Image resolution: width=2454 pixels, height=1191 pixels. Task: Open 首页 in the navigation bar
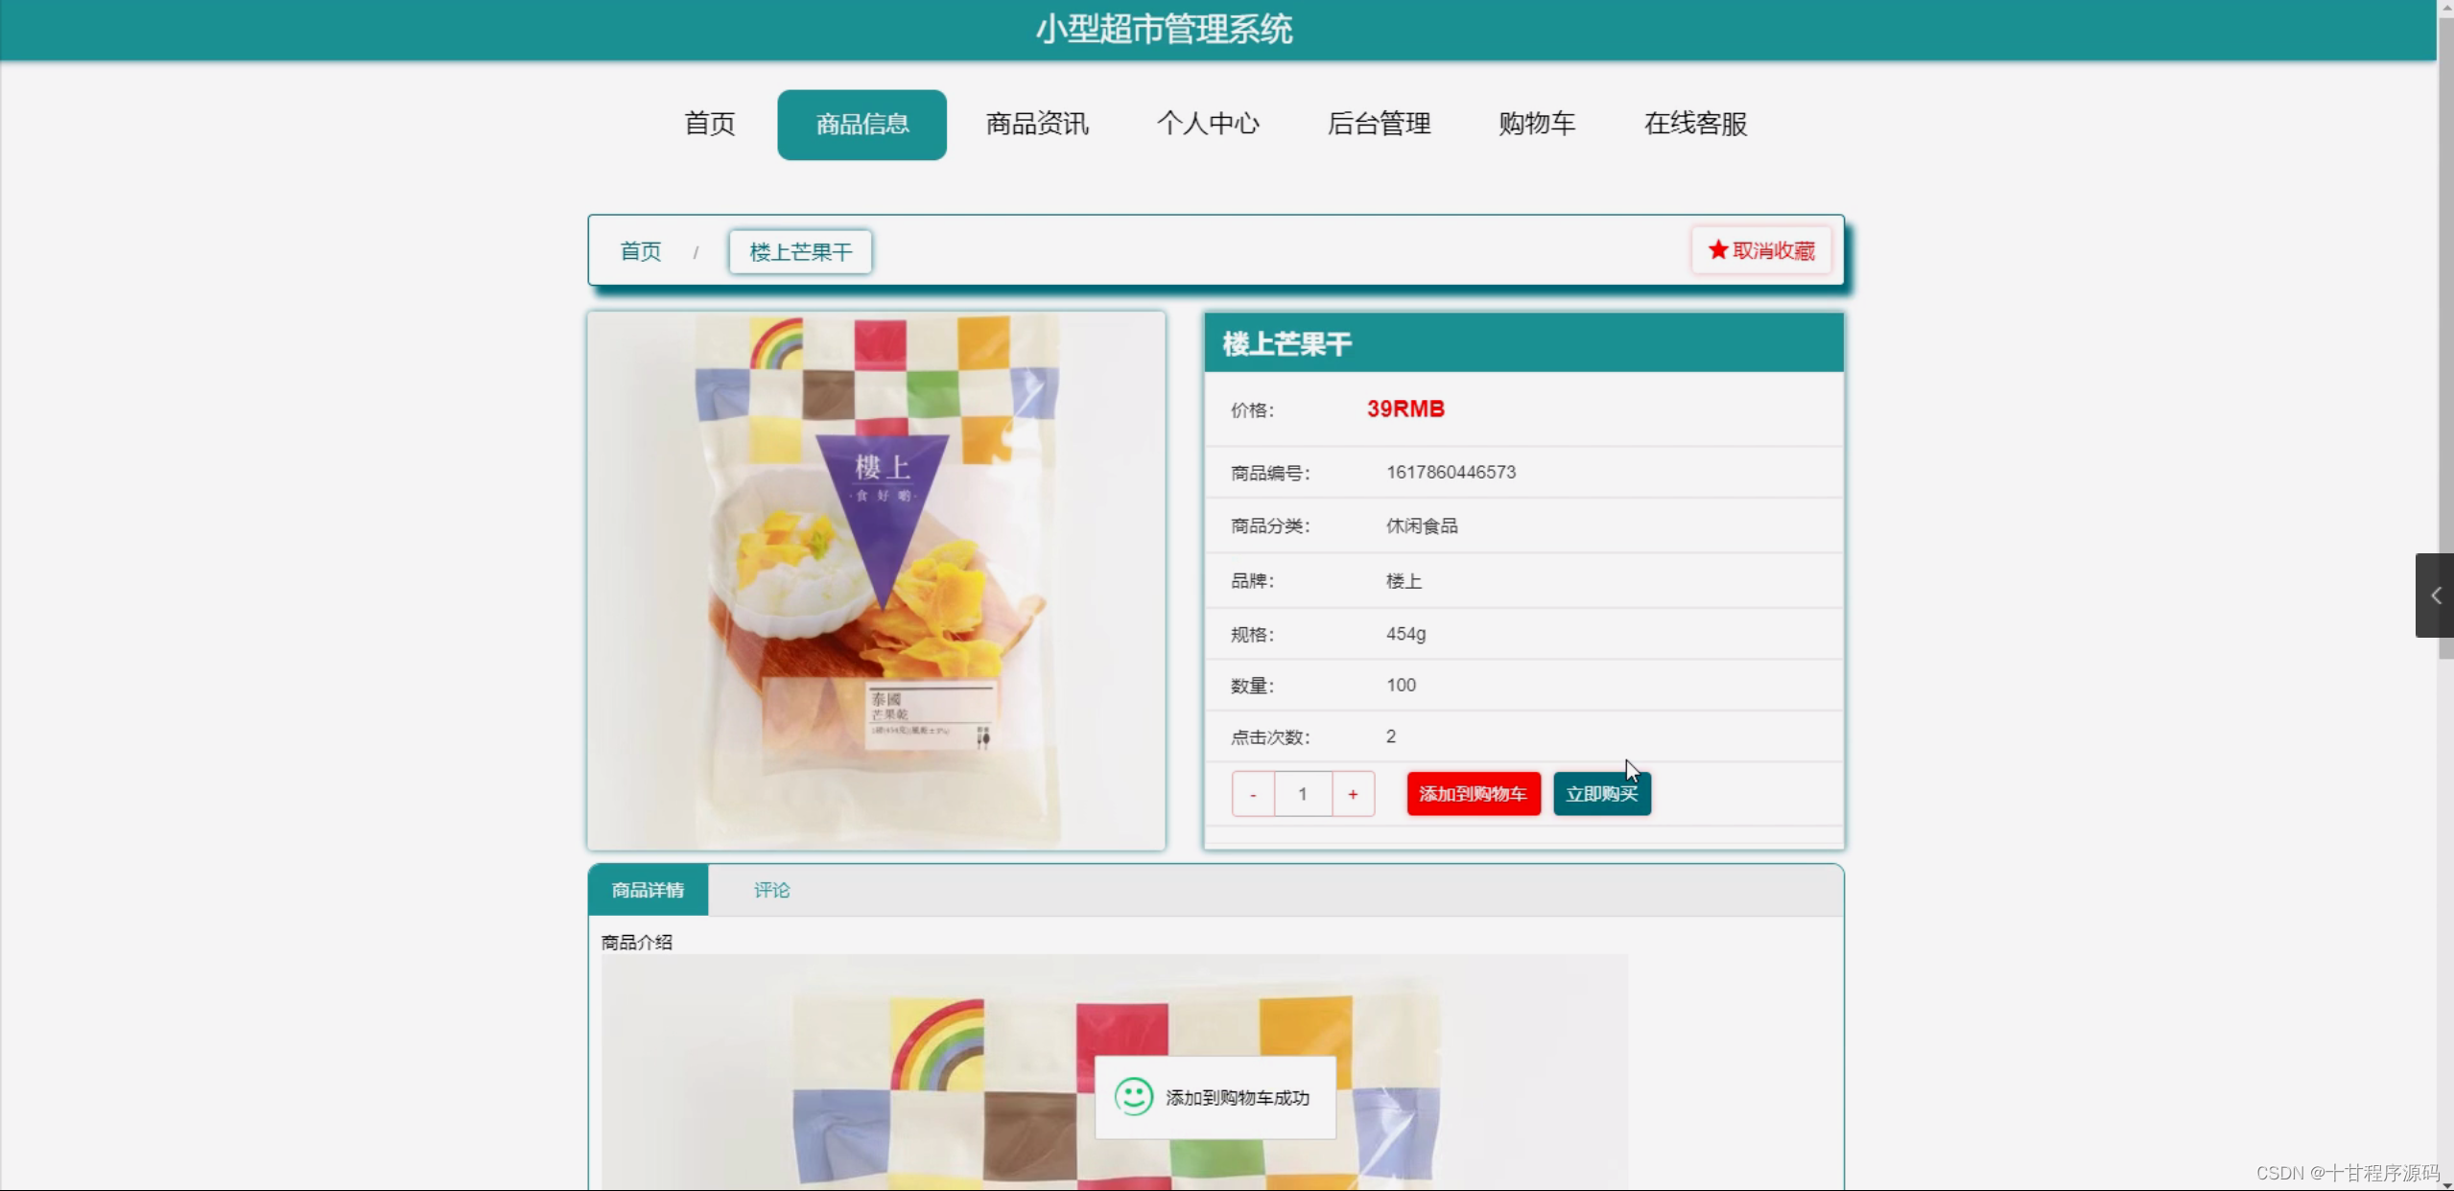pyautogui.click(x=710, y=124)
